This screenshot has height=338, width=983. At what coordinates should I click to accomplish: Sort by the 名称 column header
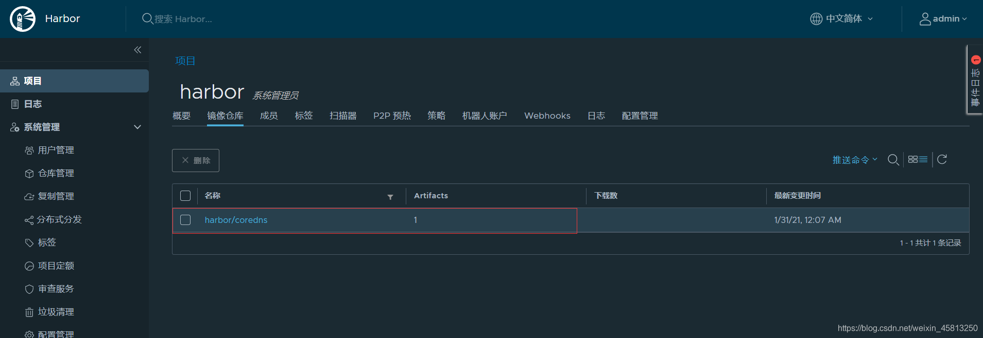(x=213, y=196)
